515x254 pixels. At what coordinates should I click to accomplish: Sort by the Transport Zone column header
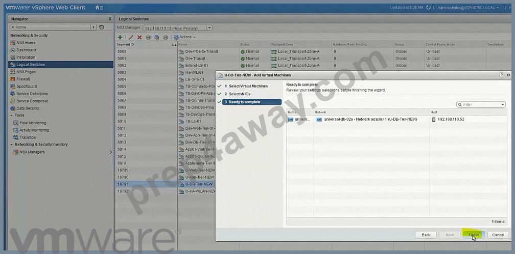click(300, 44)
